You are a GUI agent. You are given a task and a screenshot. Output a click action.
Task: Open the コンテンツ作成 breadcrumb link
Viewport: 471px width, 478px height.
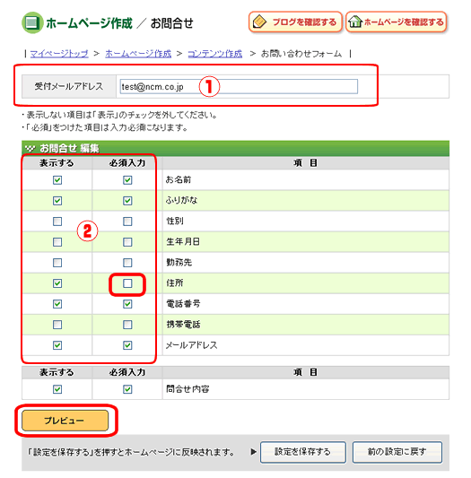pyautogui.click(x=215, y=54)
